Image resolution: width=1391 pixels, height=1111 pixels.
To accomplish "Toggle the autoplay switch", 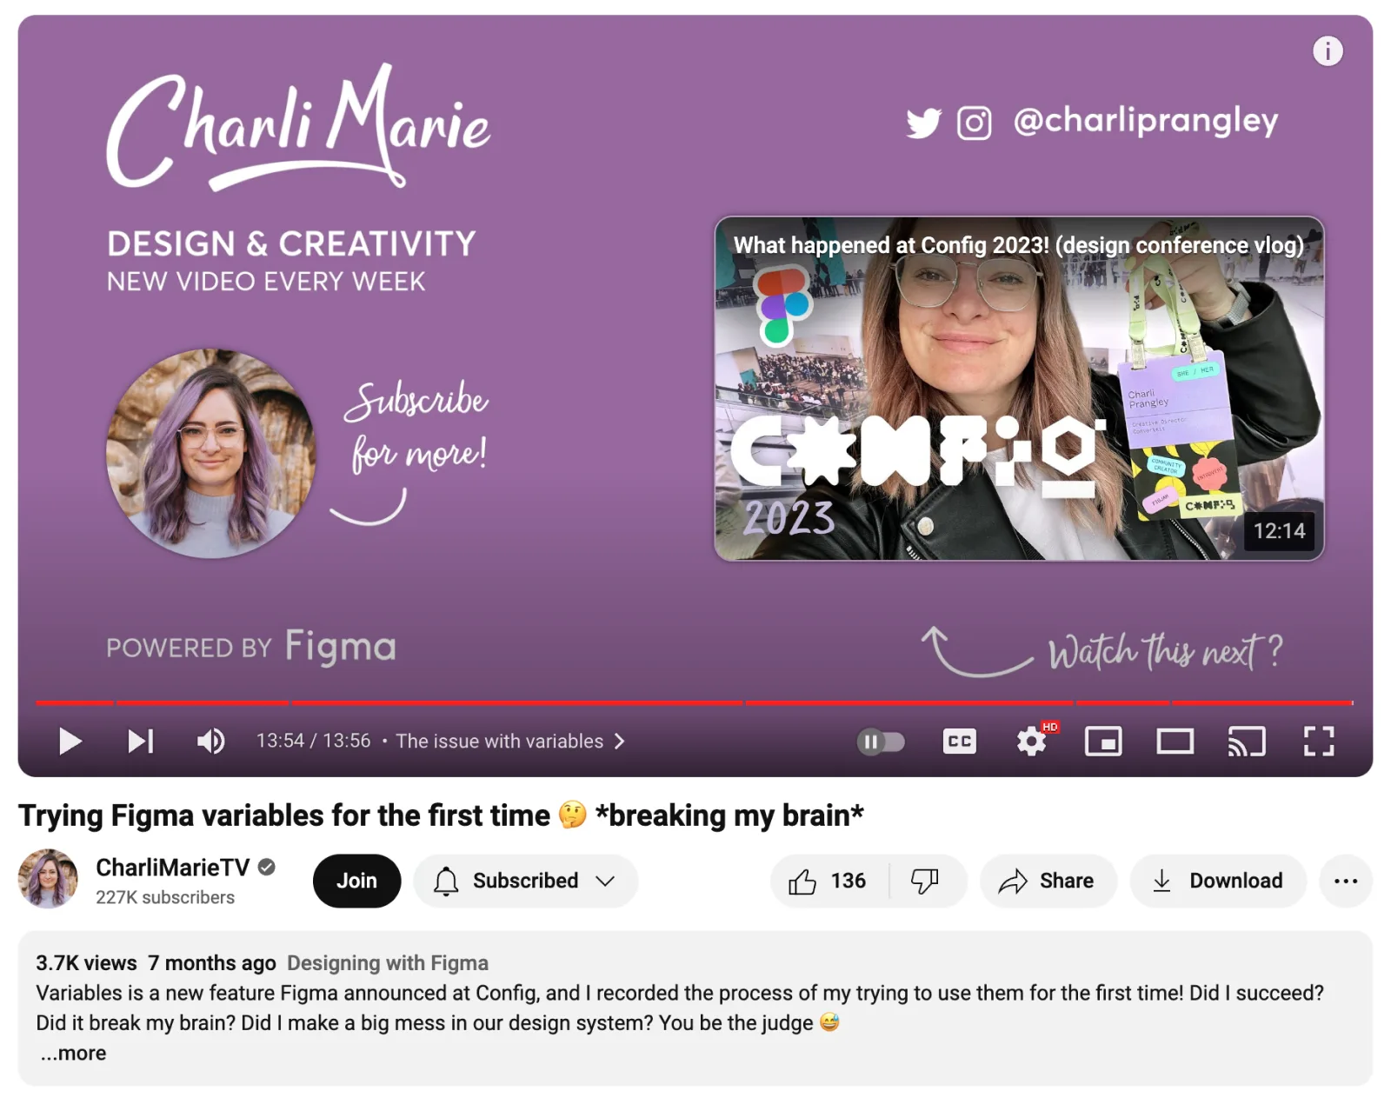I will 880,742.
